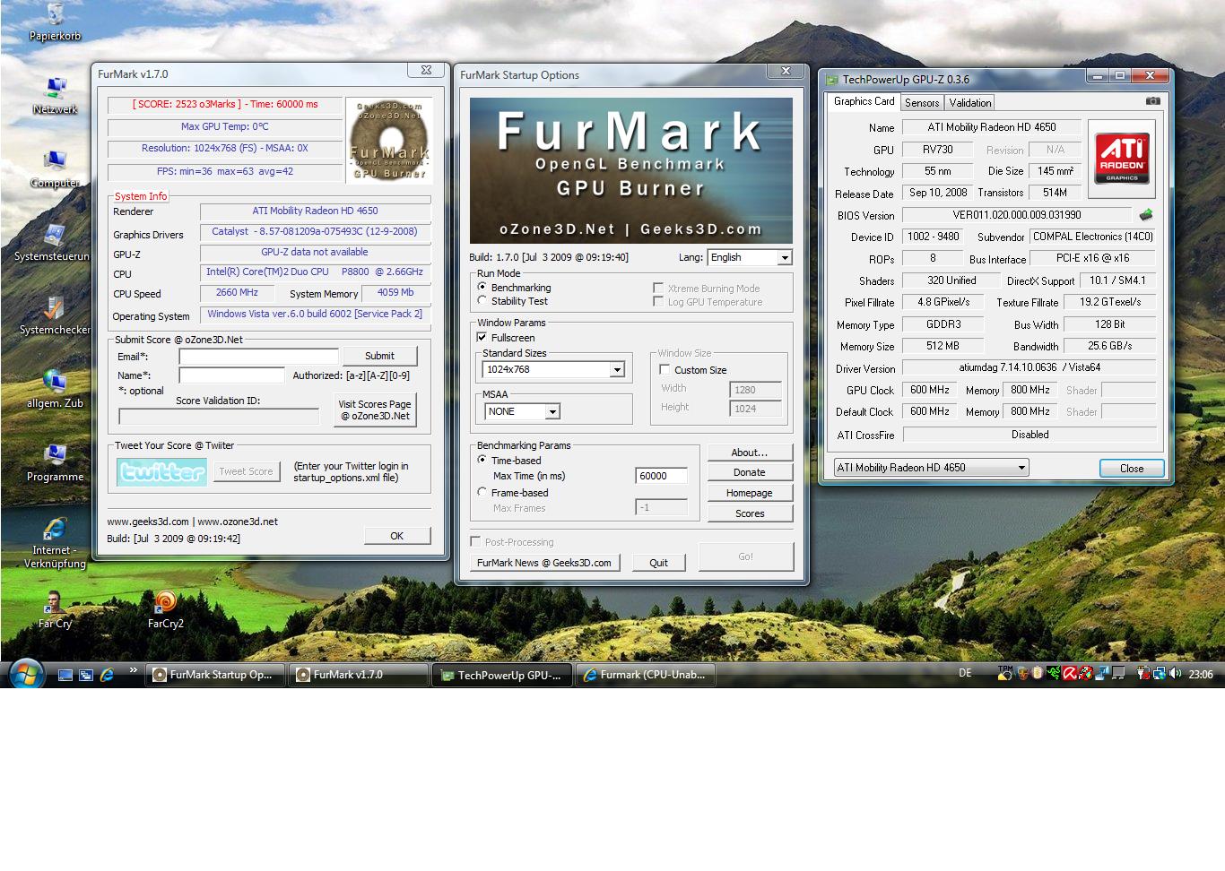The height and width of the screenshot is (871, 1225).
Task: Select Time-based benchmarking
Action: click(482, 461)
